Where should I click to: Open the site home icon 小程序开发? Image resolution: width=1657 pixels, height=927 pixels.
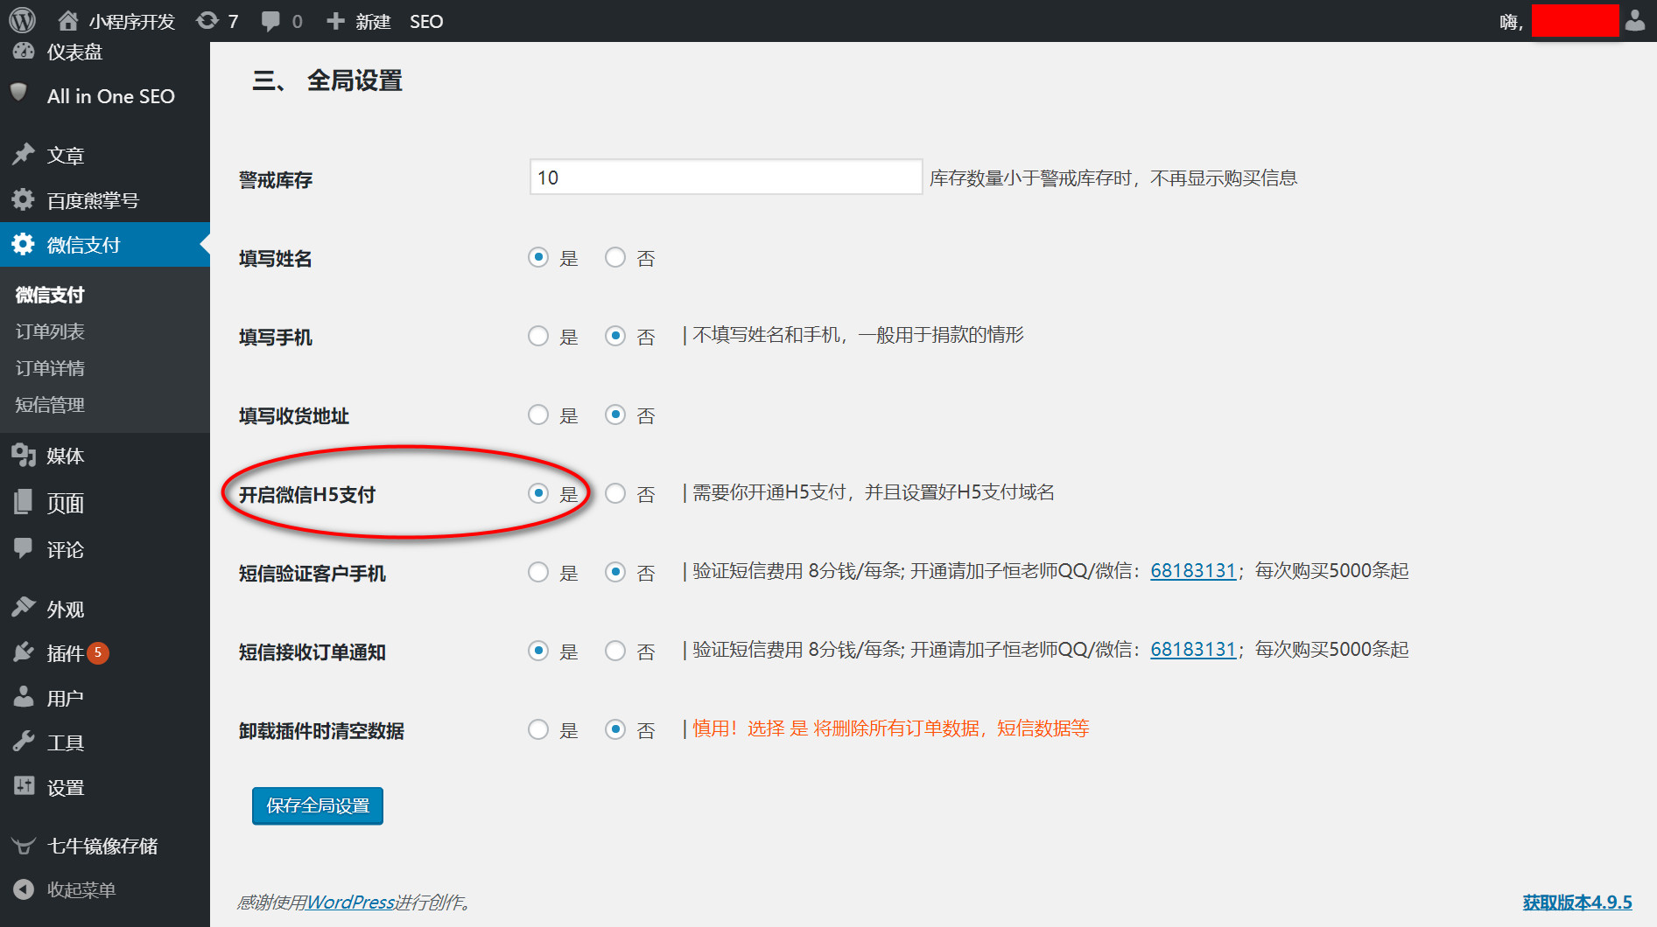click(x=68, y=20)
